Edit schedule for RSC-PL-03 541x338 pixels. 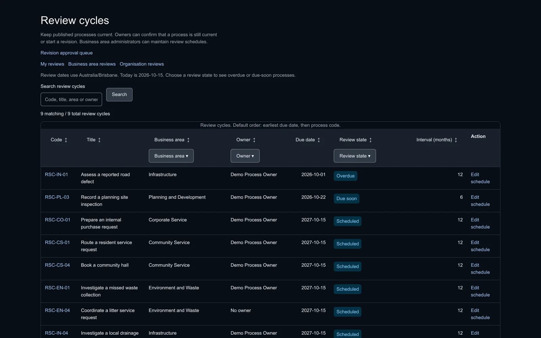[x=480, y=201]
